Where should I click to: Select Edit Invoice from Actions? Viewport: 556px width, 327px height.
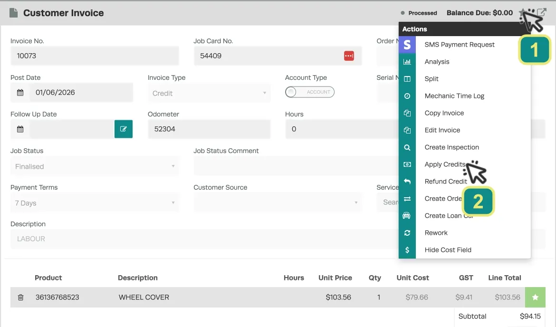[x=442, y=130]
